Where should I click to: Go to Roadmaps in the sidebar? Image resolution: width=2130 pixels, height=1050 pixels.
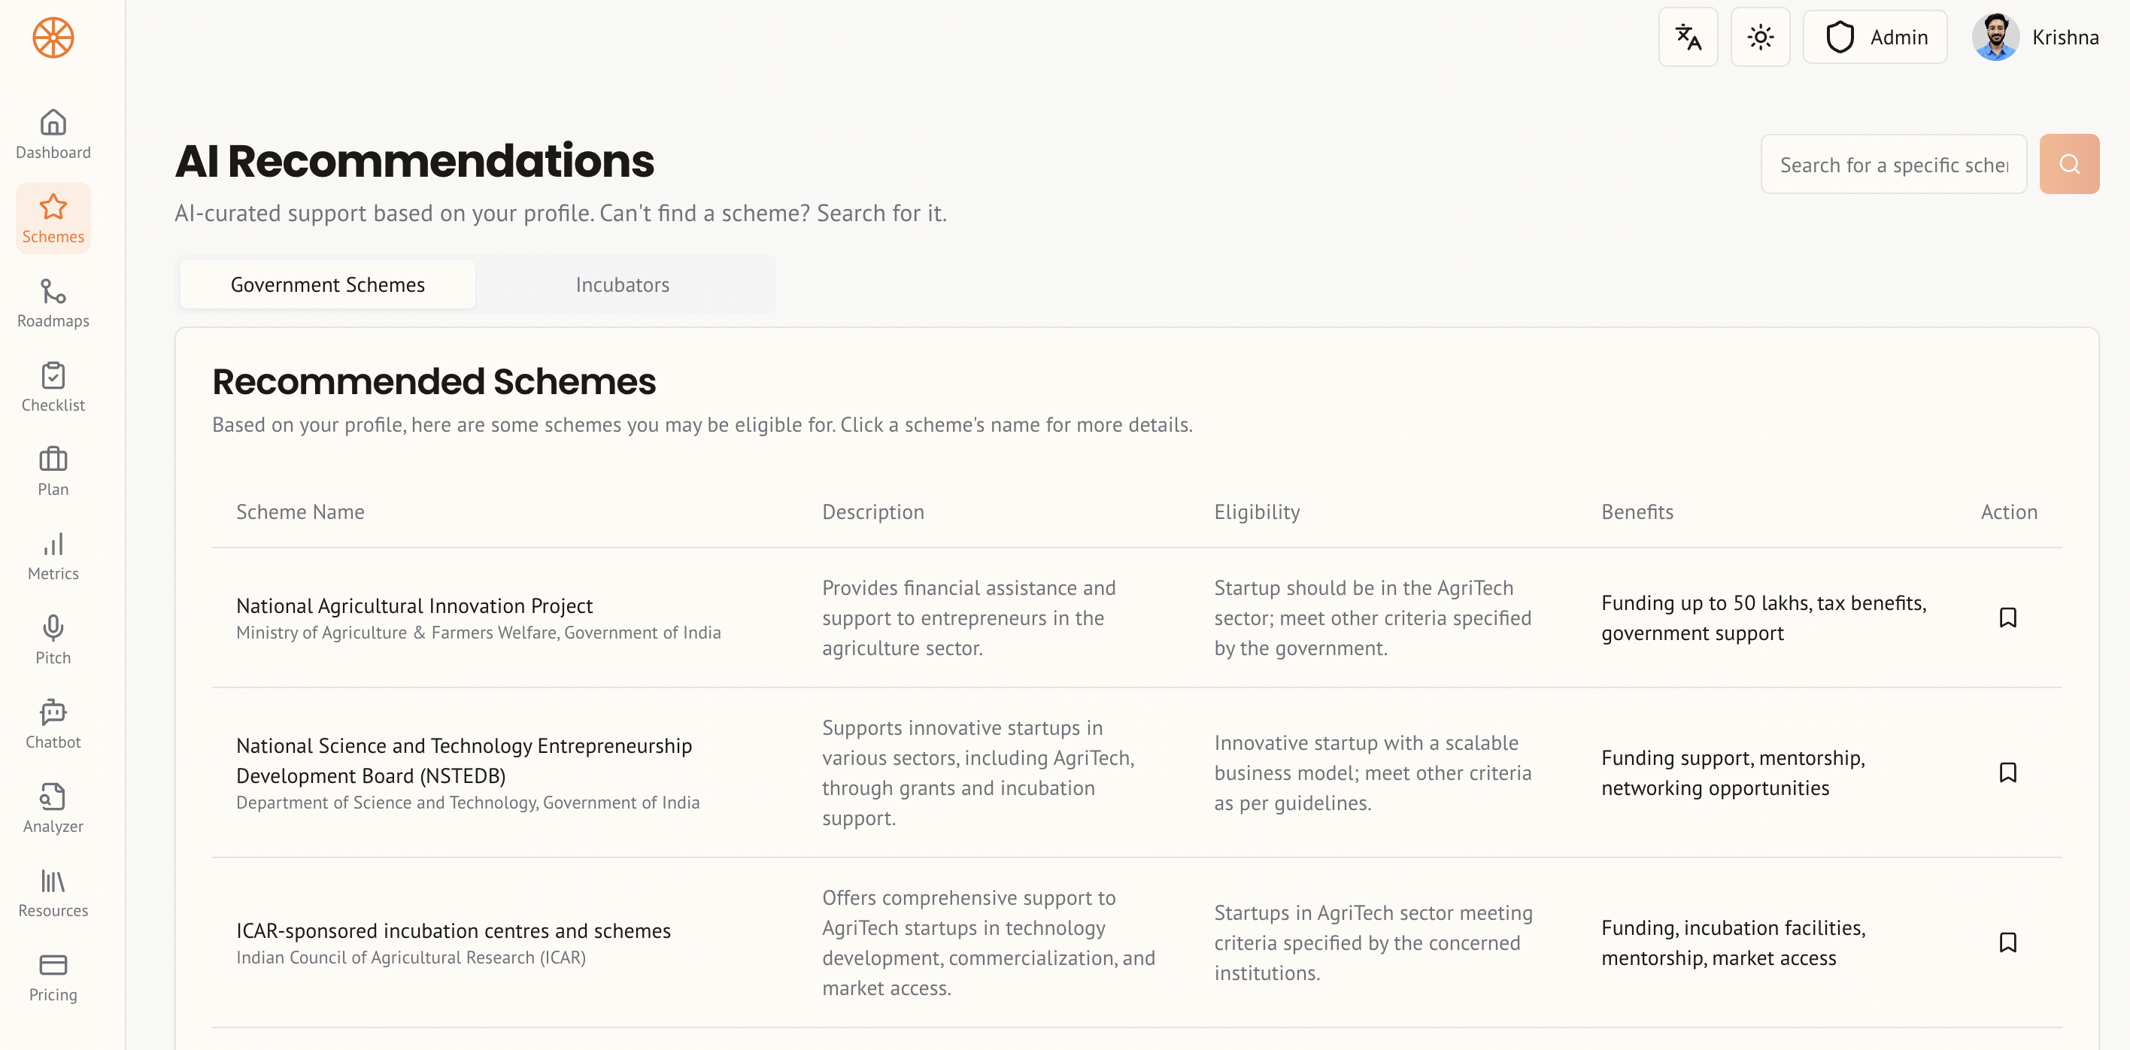[x=53, y=302]
